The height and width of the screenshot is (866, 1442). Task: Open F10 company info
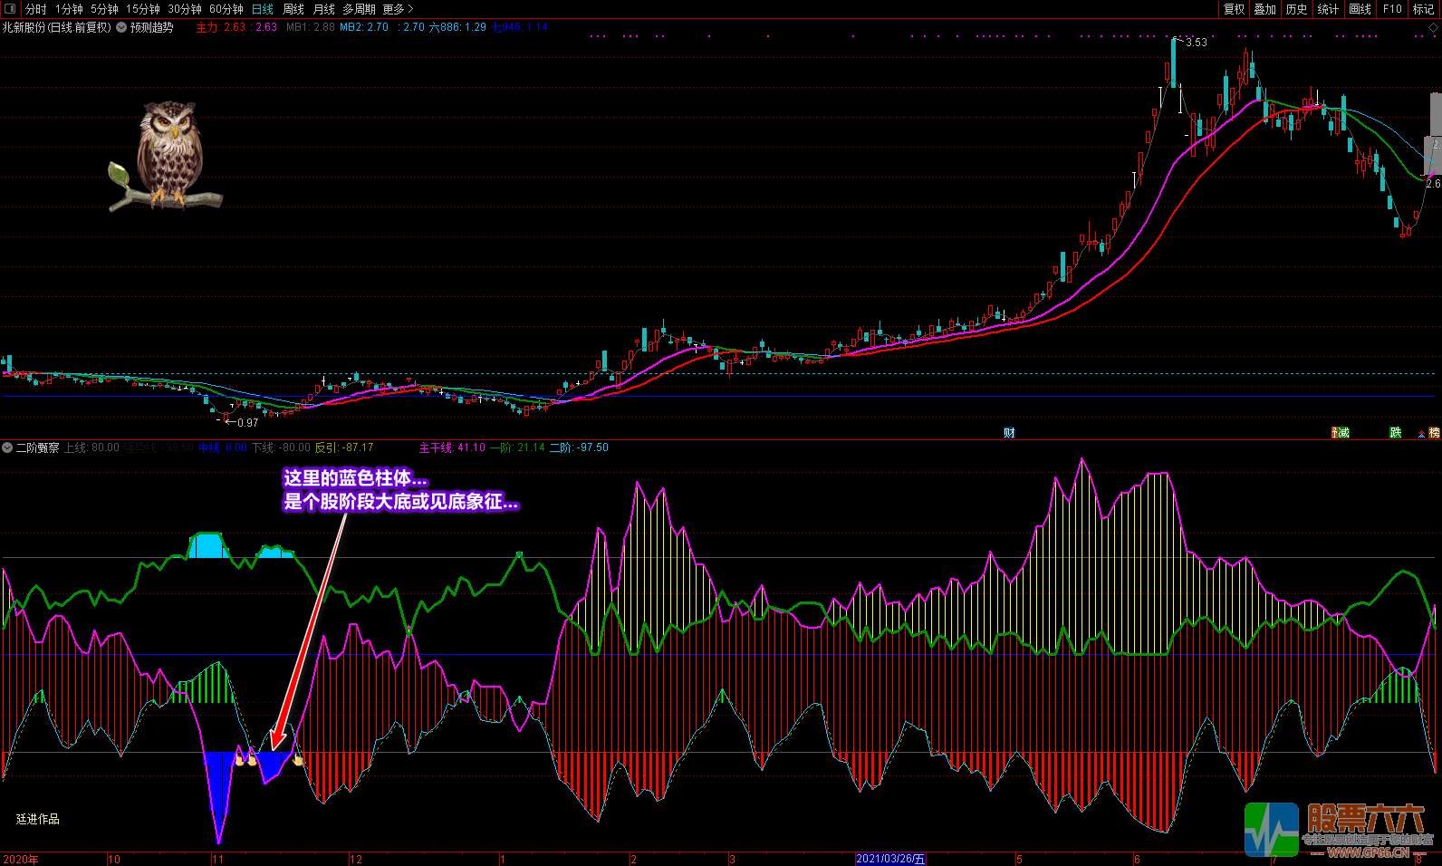click(x=1392, y=9)
